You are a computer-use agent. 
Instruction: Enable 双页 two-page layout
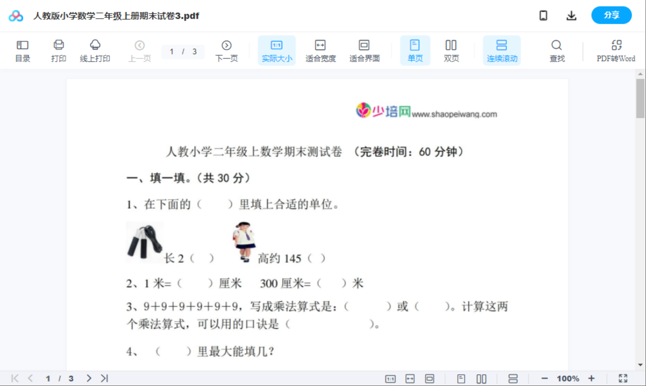(451, 50)
